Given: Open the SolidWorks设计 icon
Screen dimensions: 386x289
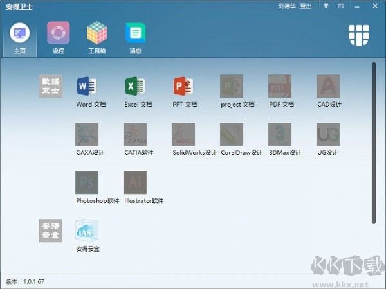Looking at the screenshot, I should click(x=183, y=134).
